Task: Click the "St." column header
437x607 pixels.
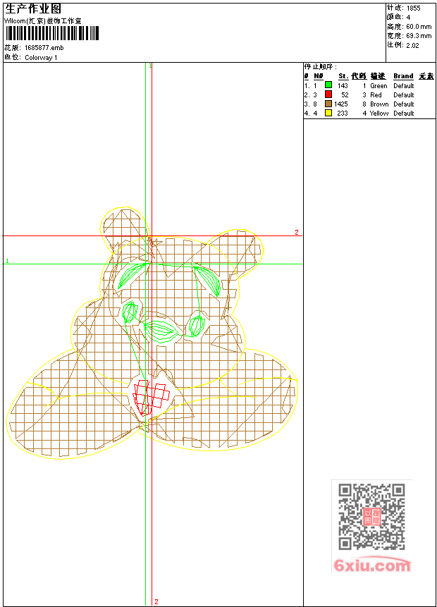Action: pyautogui.click(x=343, y=76)
